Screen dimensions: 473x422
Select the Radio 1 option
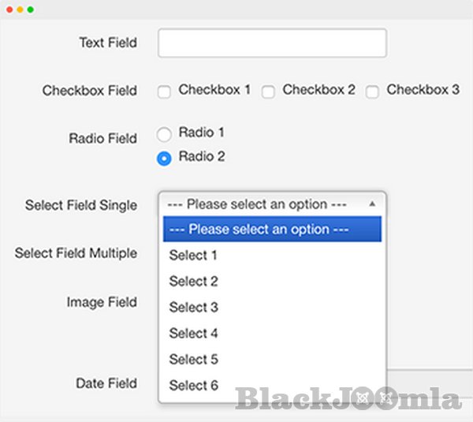[x=164, y=134]
